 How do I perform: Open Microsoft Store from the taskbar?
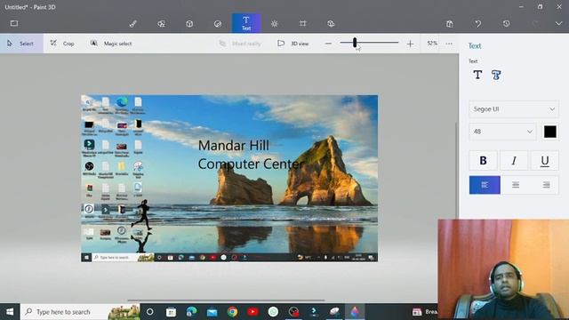(171, 312)
